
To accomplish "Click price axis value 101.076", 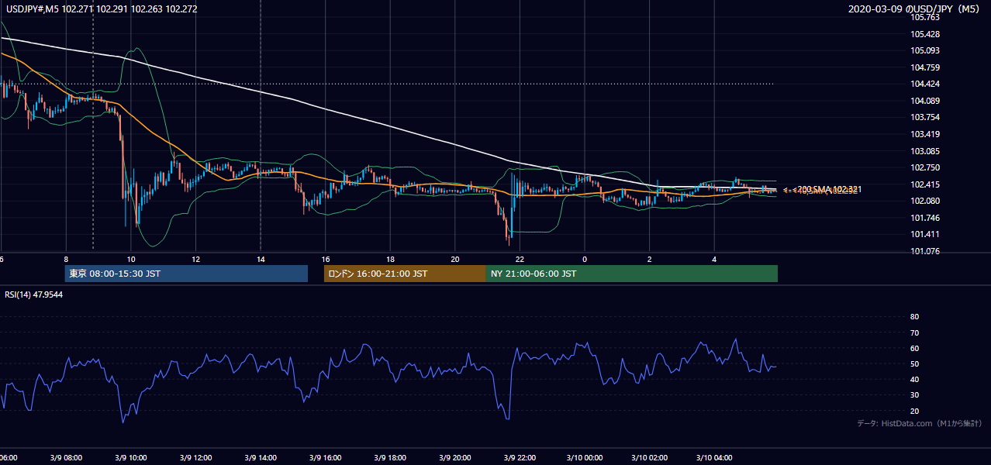I will tap(925, 251).
